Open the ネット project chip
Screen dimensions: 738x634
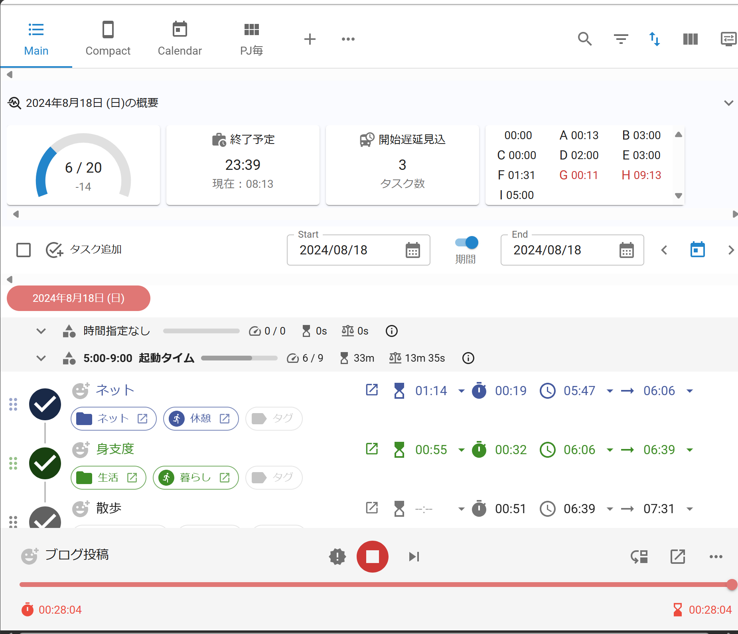pos(114,419)
